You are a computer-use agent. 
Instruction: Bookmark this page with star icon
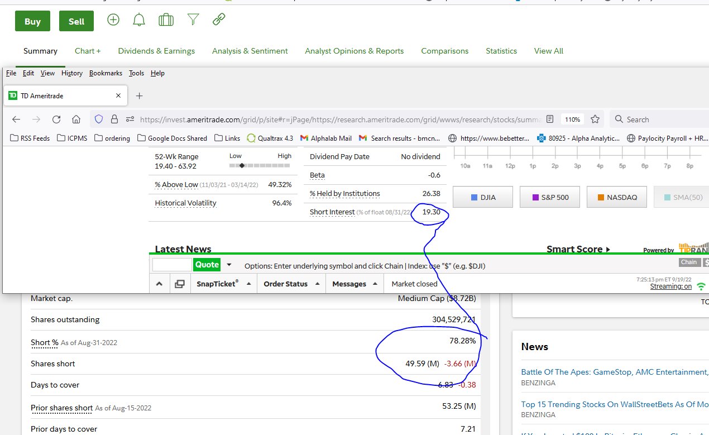(x=595, y=119)
